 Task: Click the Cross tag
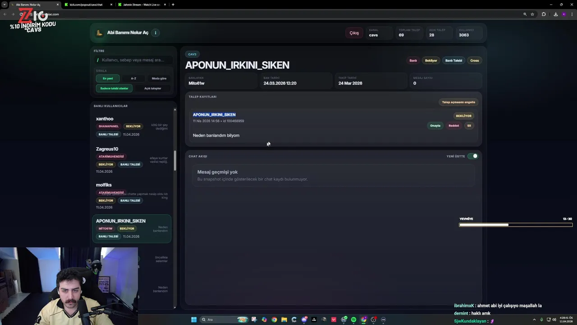click(475, 60)
